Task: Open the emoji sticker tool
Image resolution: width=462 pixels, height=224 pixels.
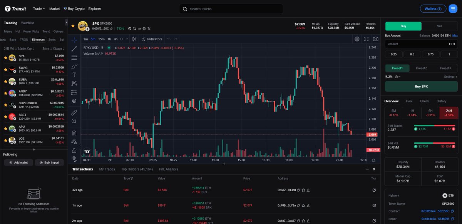Action: pyautogui.click(x=74, y=101)
